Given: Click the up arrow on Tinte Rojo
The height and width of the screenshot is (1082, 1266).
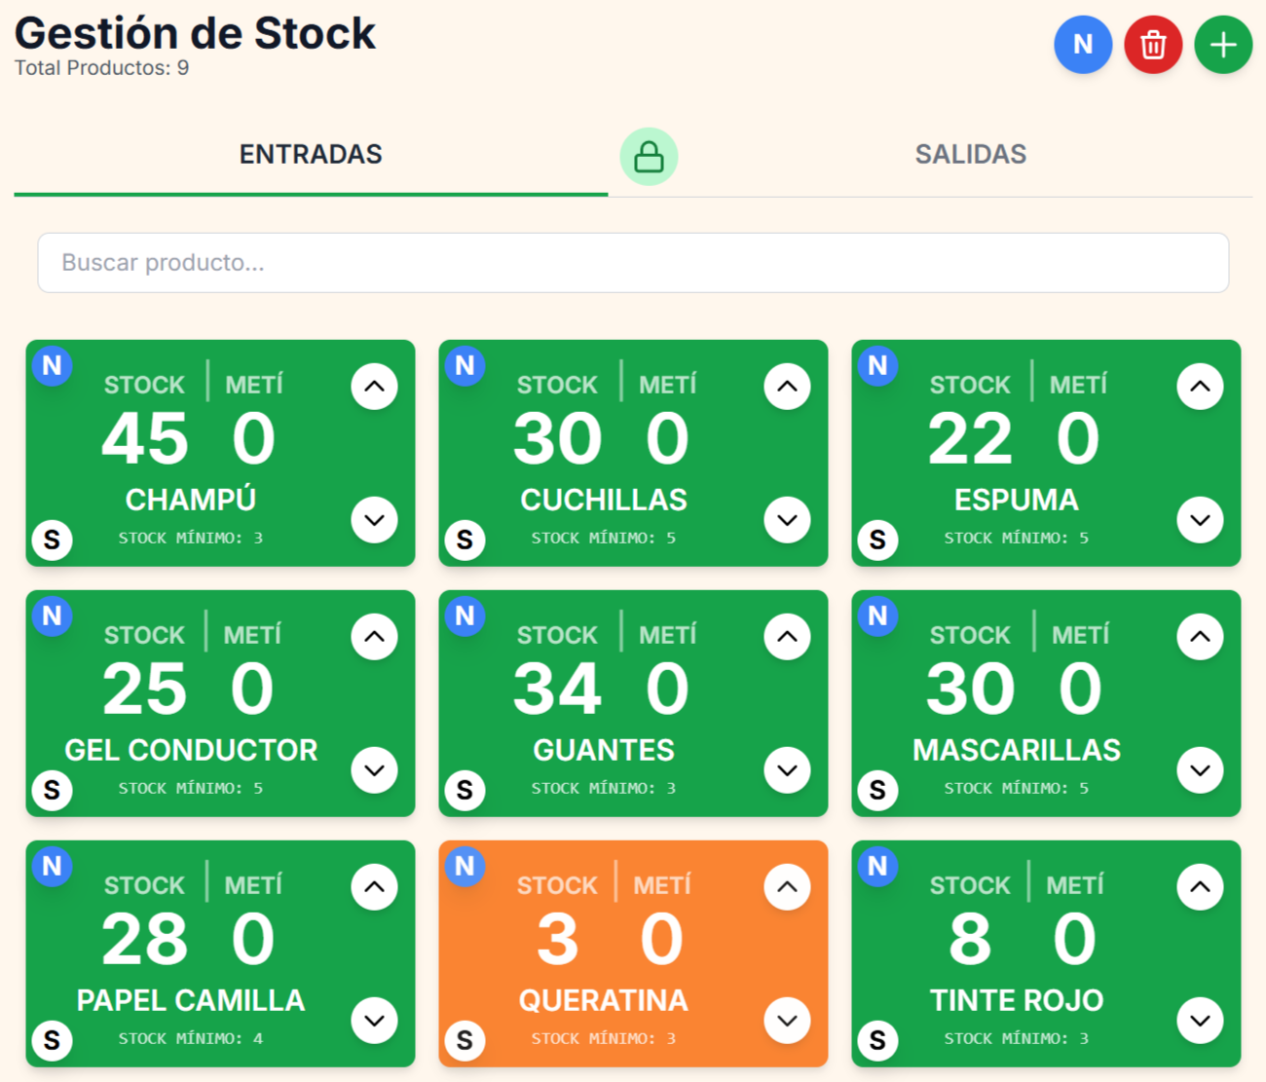Looking at the screenshot, I should pyautogui.click(x=1200, y=886).
